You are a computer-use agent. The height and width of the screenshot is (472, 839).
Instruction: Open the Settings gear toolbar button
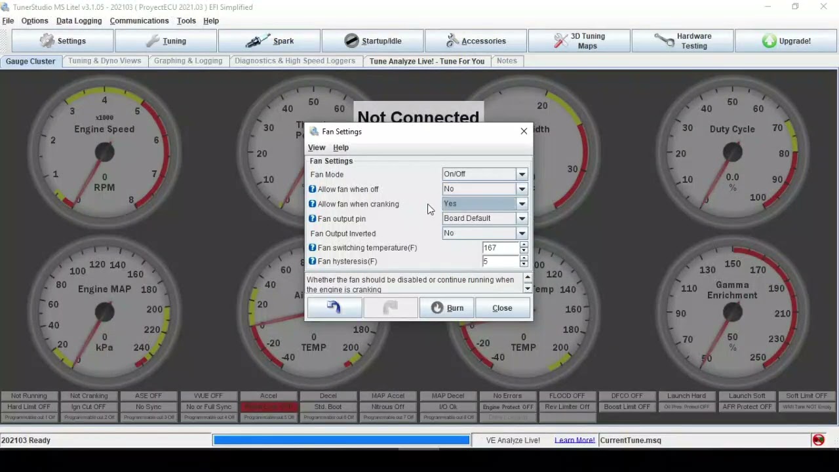click(63, 41)
